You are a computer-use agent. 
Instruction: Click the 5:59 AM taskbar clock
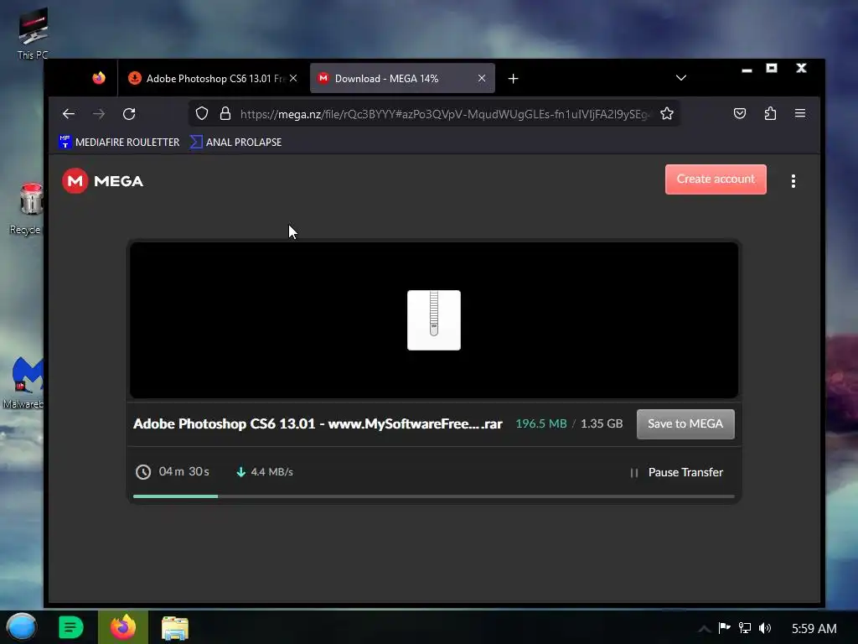pyautogui.click(x=814, y=629)
